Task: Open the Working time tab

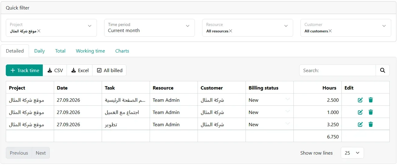Action: [x=90, y=51]
